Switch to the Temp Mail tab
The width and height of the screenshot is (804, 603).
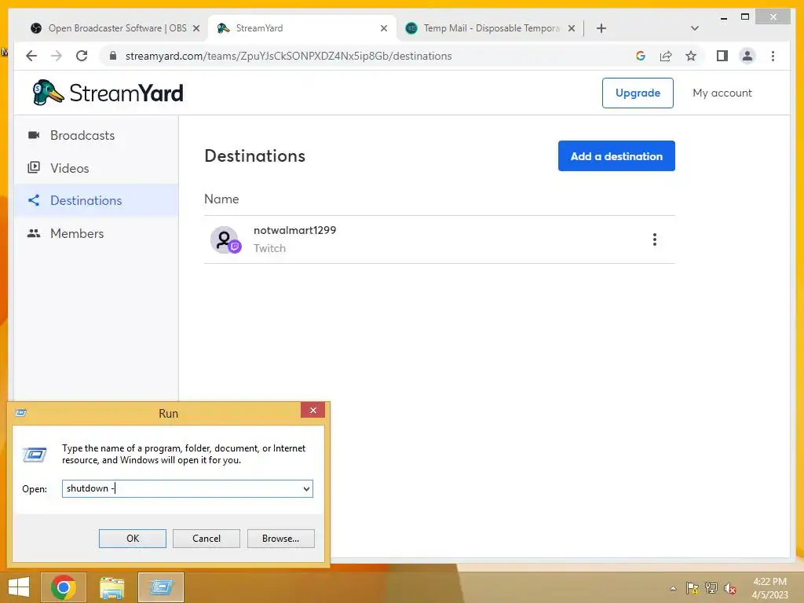492,28
